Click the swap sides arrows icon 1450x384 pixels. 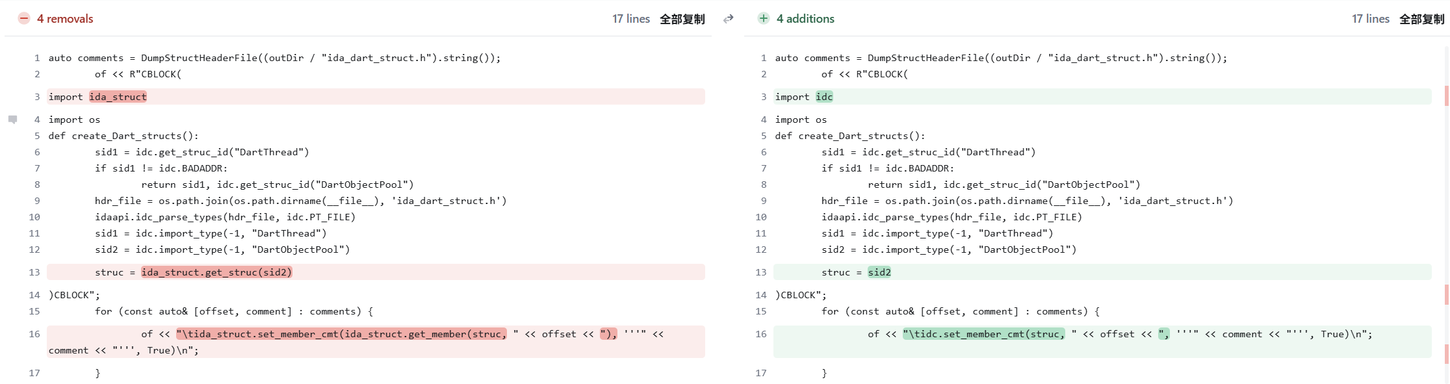tap(729, 19)
